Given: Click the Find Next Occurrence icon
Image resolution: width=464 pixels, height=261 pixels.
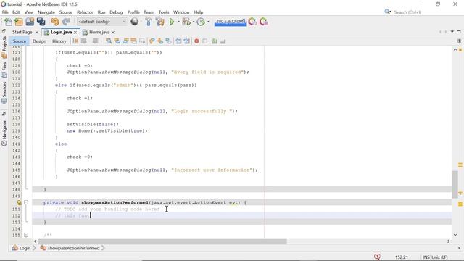Looking at the screenshot, I should click(125, 41).
